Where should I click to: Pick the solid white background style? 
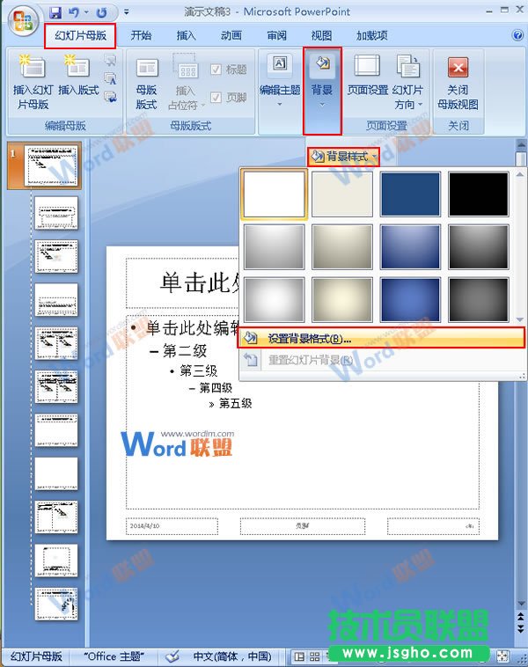[x=275, y=194]
